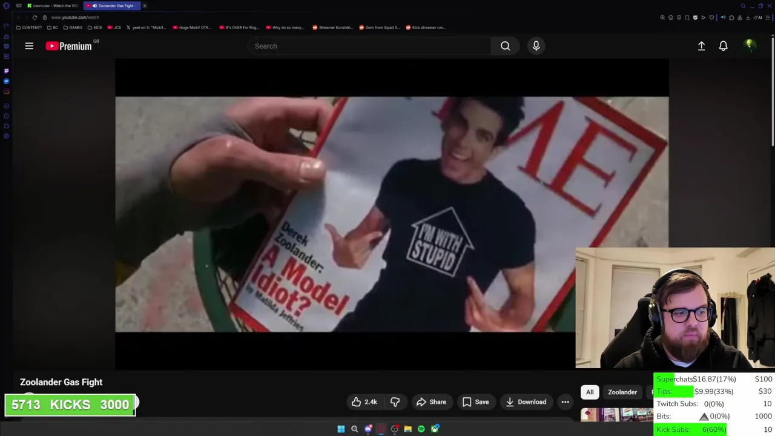Open the yeet on X bookmark
The width and height of the screenshot is (775, 436).
coord(146,27)
